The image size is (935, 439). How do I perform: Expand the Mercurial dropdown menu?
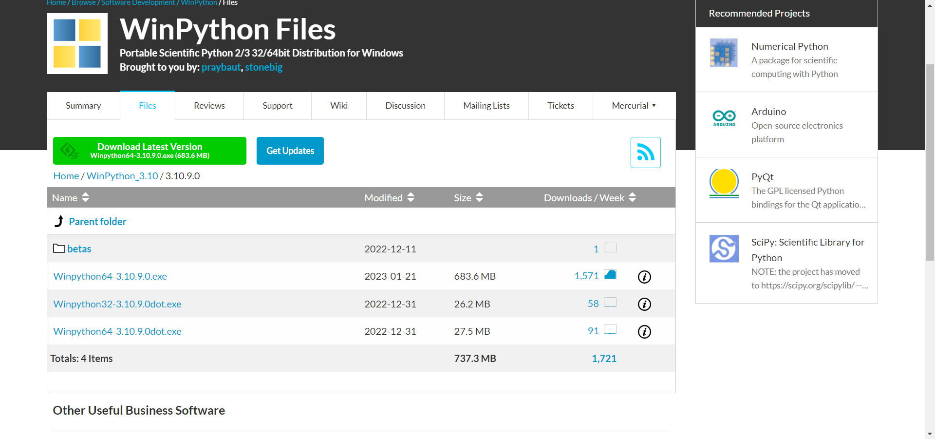[x=634, y=106]
